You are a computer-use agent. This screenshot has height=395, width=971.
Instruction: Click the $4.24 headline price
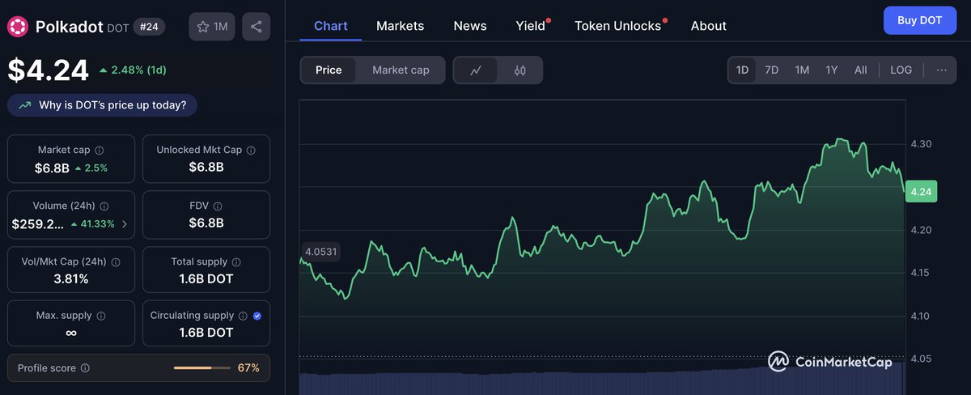point(49,70)
